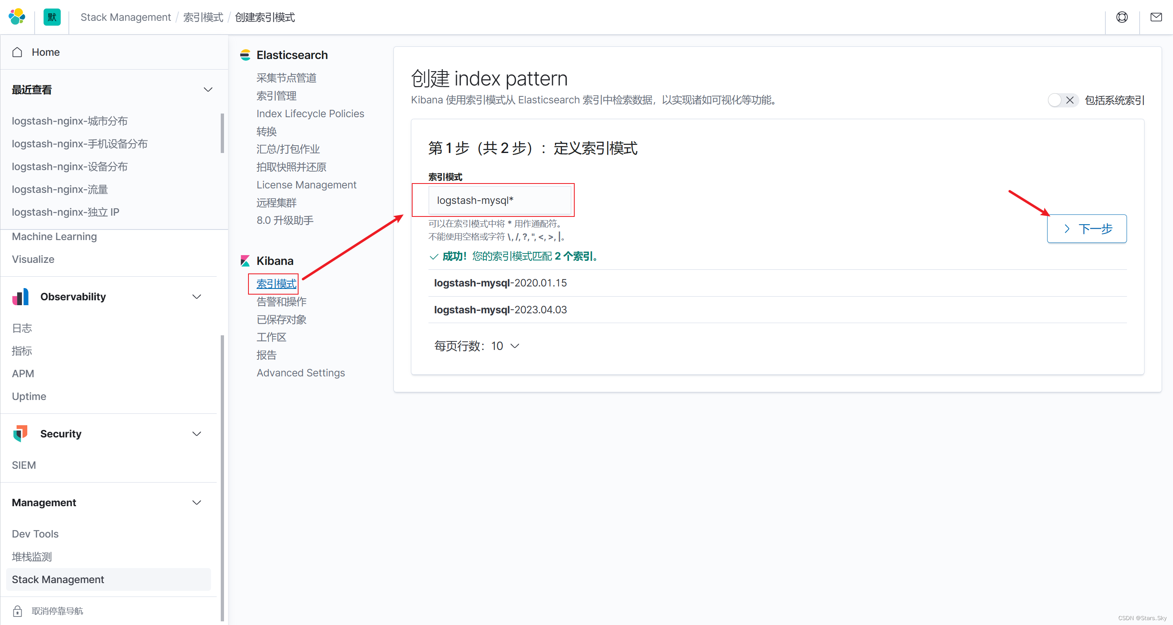
Task: Go to 索引模式 in the breadcrumb
Action: (203, 17)
